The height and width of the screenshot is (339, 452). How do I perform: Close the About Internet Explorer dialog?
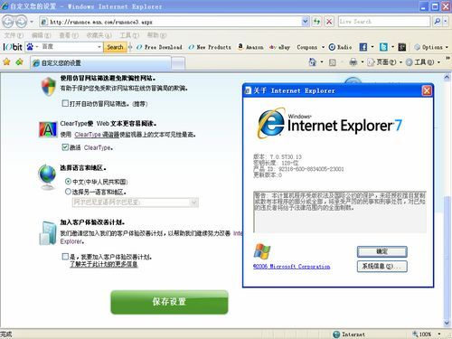pyautogui.click(x=427, y=90)
